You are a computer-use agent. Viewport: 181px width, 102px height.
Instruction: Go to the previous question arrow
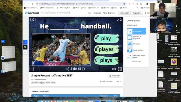click(x=67, y=69)
